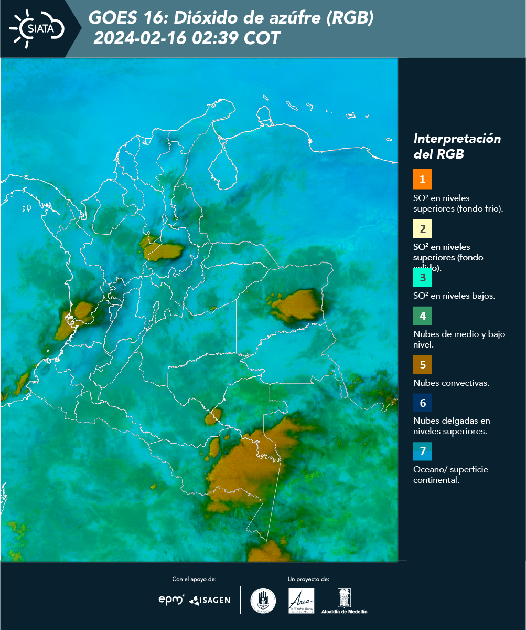Click the 'SO² en niveles superiores (fondo calido)' label
526x630 pixels.
point(448,257)
